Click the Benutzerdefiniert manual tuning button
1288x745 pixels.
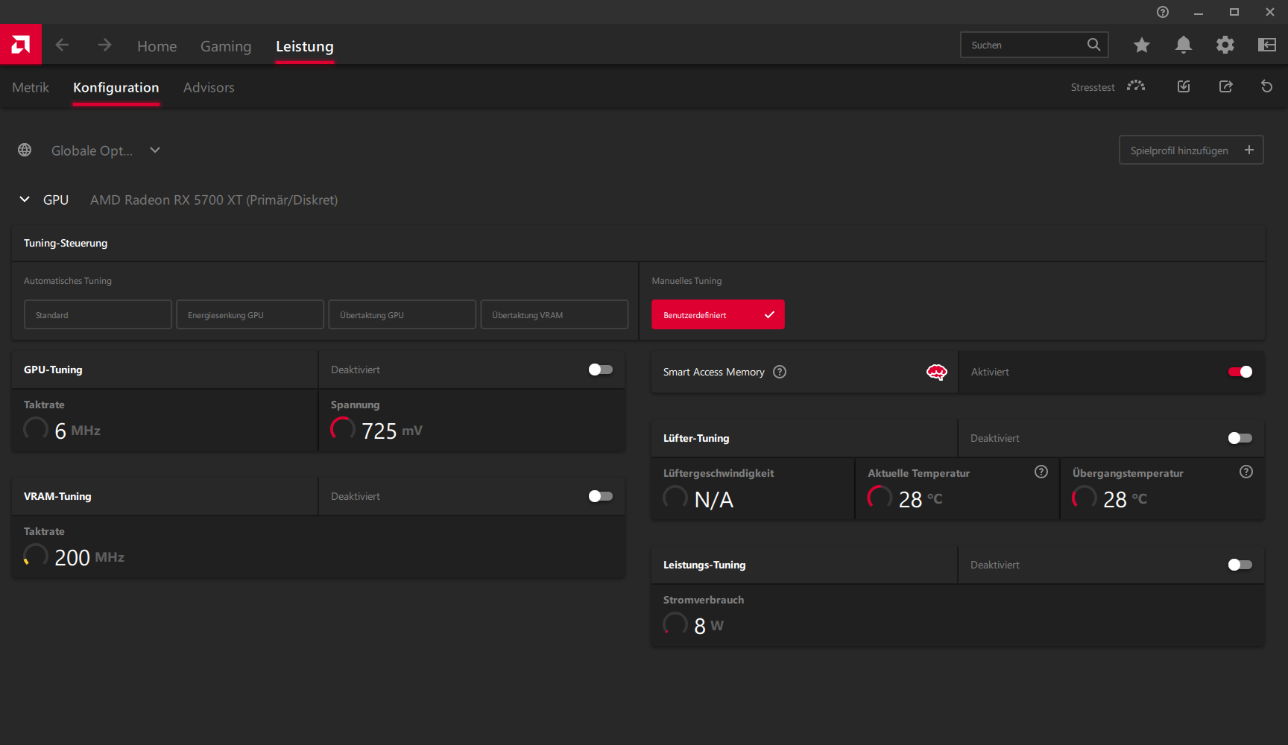coord(718,314)
